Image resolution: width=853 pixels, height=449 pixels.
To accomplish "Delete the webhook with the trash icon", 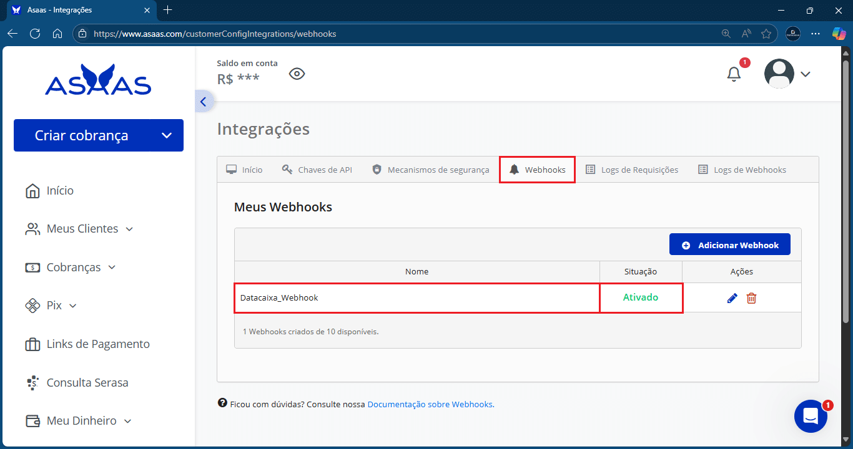I will 751,298.
